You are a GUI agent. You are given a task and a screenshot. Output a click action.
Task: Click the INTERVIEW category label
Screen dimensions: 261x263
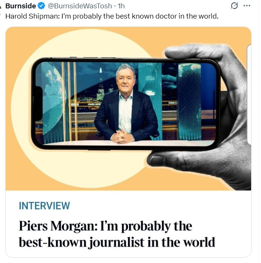pos(44,206)
